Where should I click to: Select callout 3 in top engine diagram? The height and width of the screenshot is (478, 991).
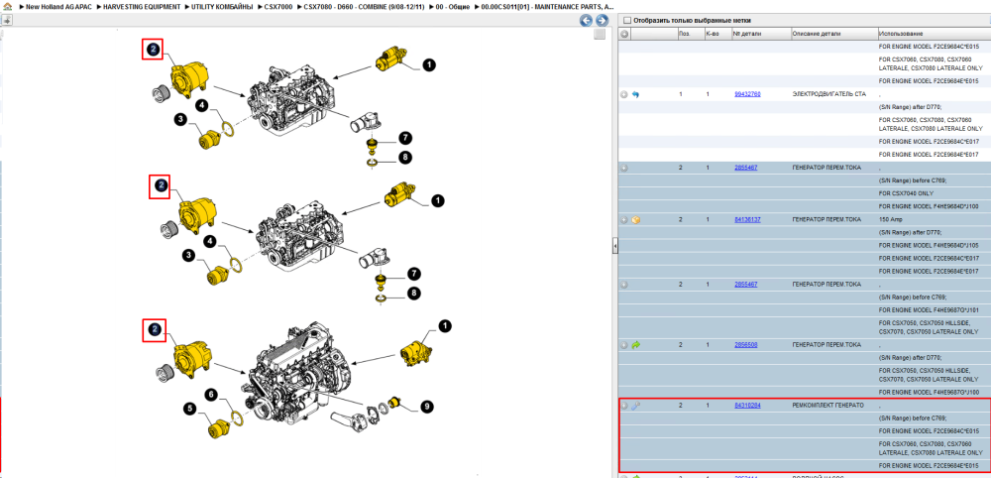180,119
